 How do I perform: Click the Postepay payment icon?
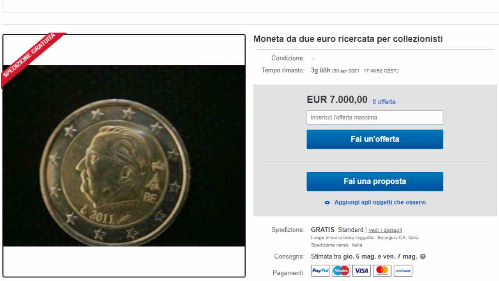pos(403,270)
